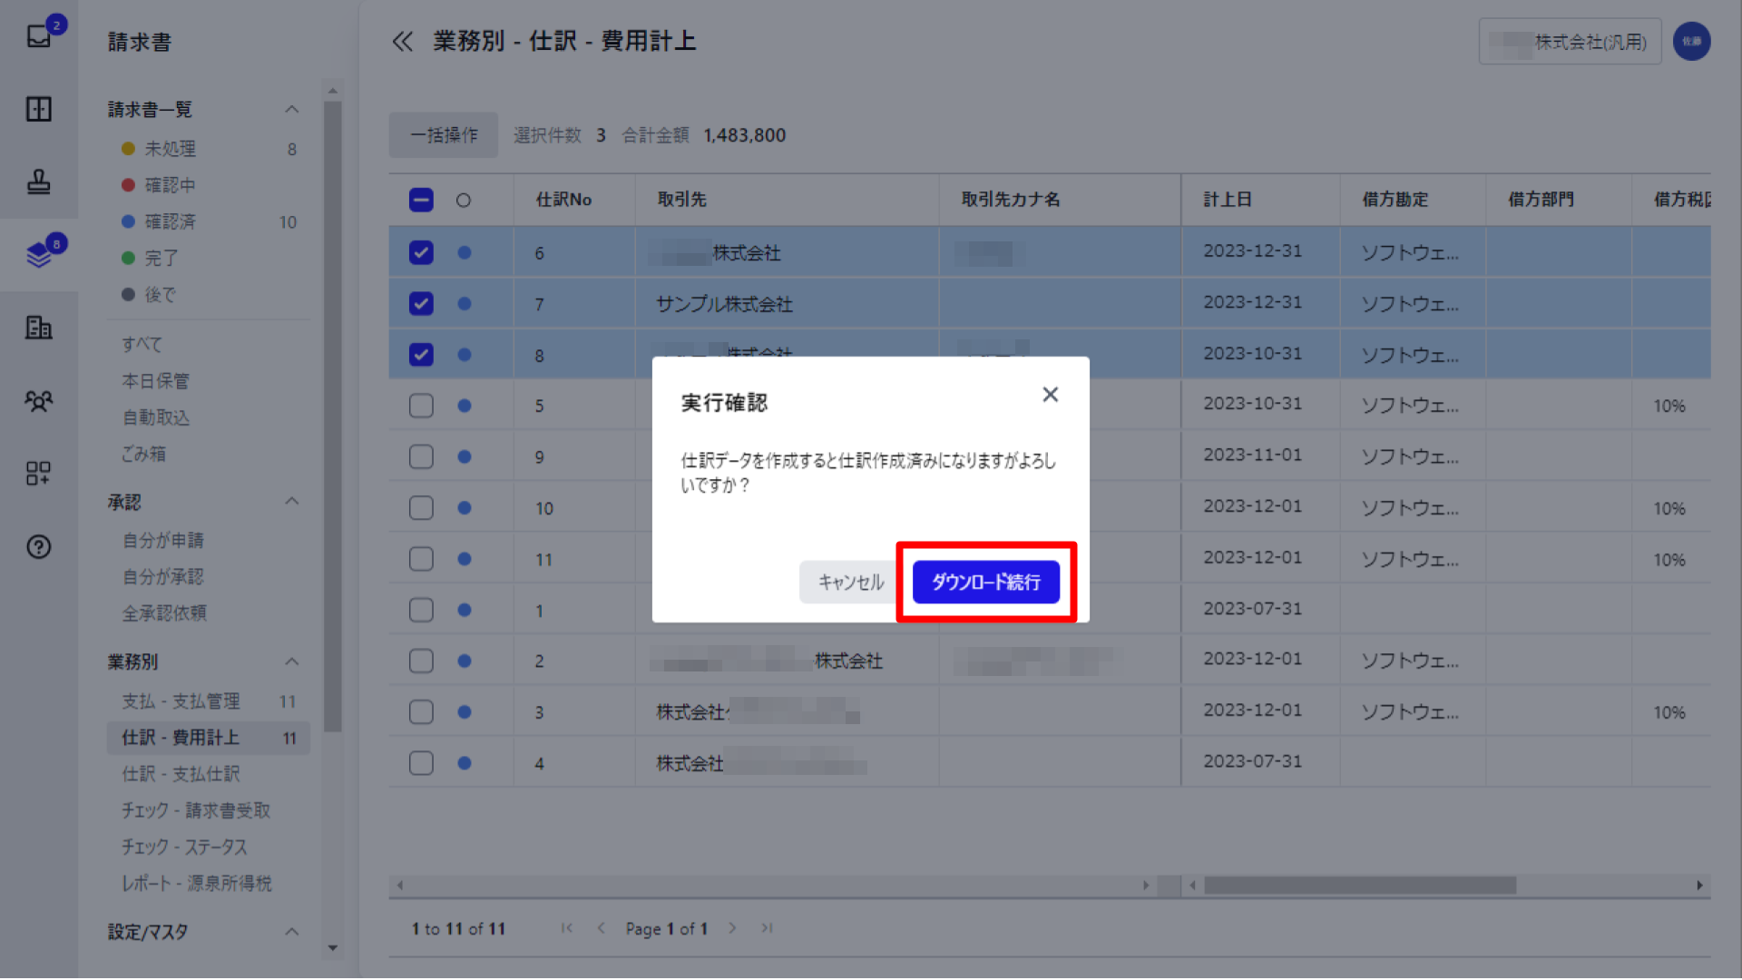The height and width of the screenshot is (980, 1742).
Task: Open the inbox icon in left rail
Action: pos(39,36)
